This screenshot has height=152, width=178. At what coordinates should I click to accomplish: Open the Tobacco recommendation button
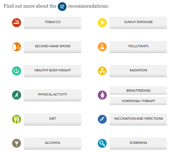pos(53,22)
